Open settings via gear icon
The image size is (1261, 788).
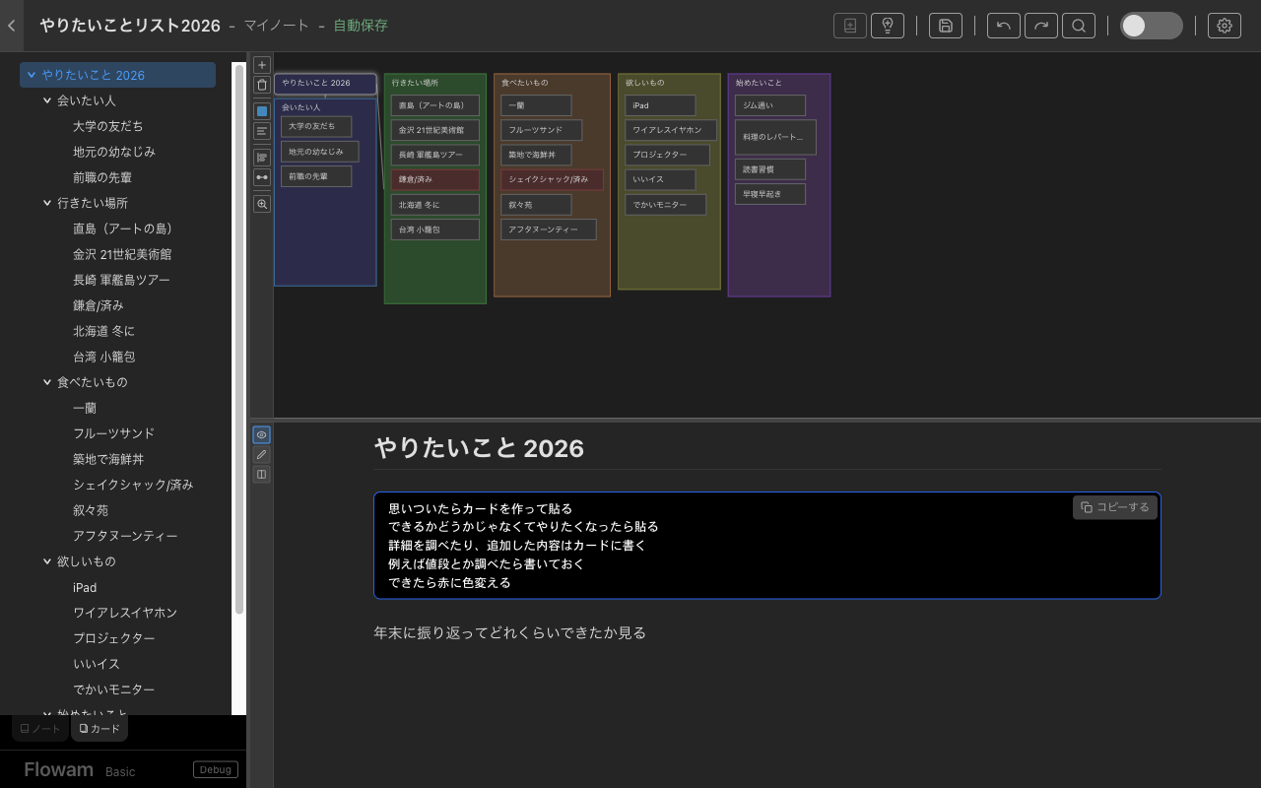(1225, 26)
